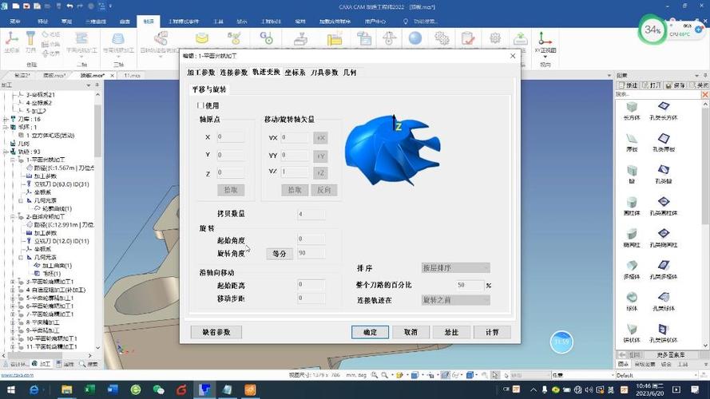
Task: Click the G-code ribbon icon
Action: tap(266, 38)
